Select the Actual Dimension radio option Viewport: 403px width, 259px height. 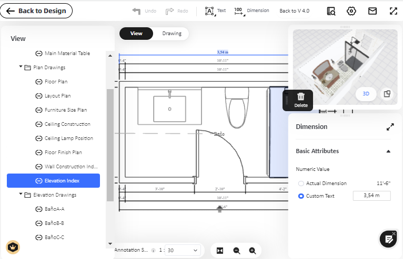click(301, 184)
